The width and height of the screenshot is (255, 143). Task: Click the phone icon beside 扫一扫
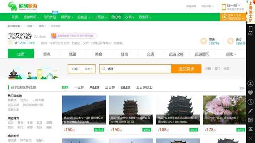click(x=224, y=7)
